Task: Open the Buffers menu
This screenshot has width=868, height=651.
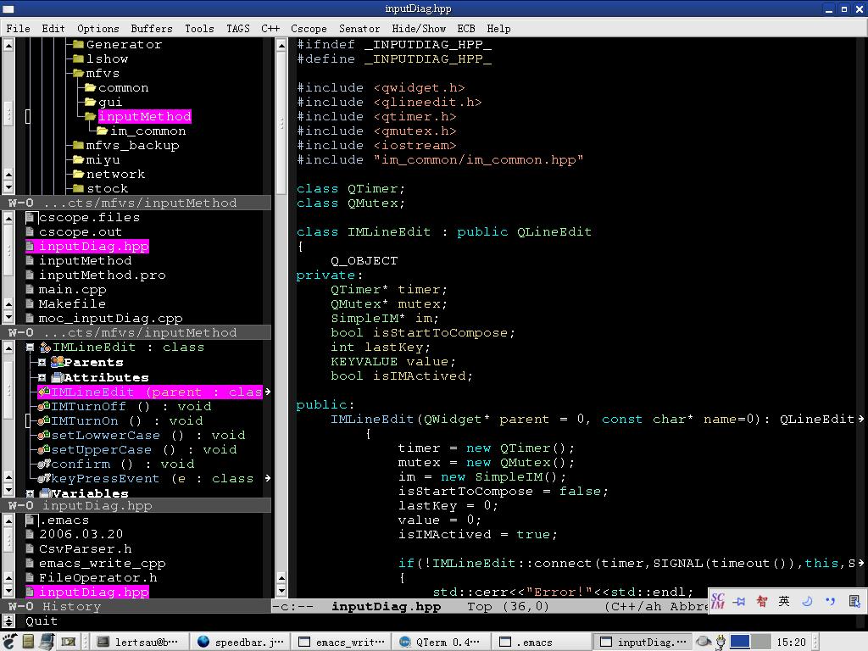Action: 152,29
